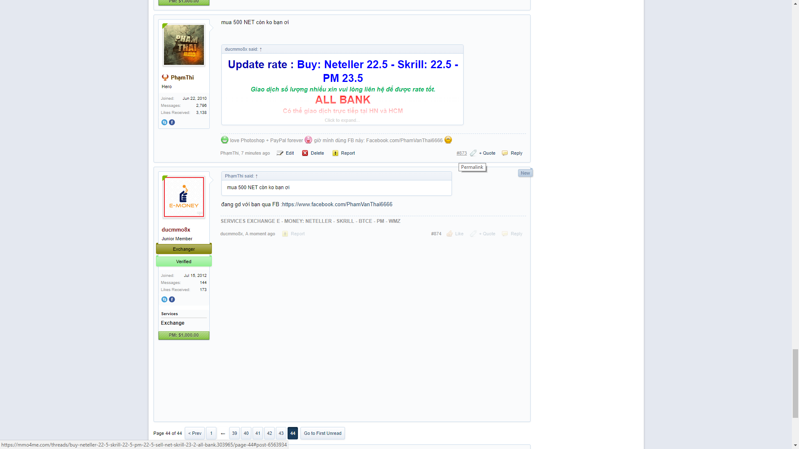Open PhạmThi's avatar image

click(184, 45)
